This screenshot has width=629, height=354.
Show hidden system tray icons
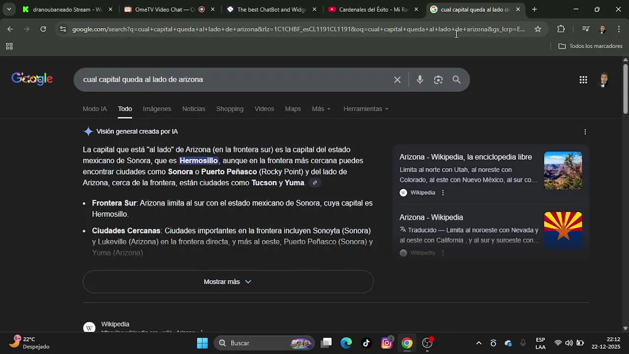[x=479, y=343]
